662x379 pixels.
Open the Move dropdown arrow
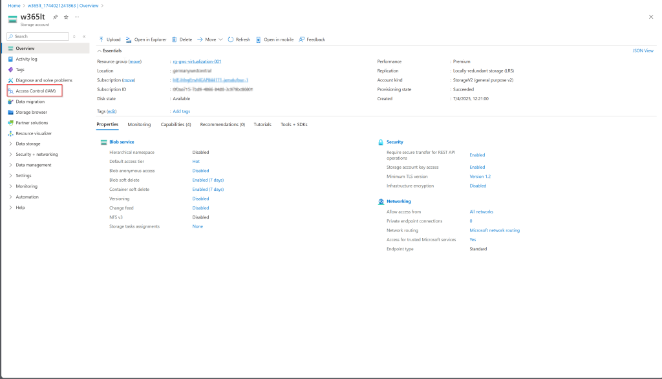pyautogui.click(x=220, y=39)
